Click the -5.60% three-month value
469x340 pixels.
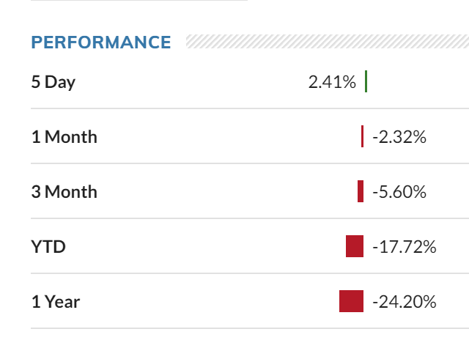point(399,192)
